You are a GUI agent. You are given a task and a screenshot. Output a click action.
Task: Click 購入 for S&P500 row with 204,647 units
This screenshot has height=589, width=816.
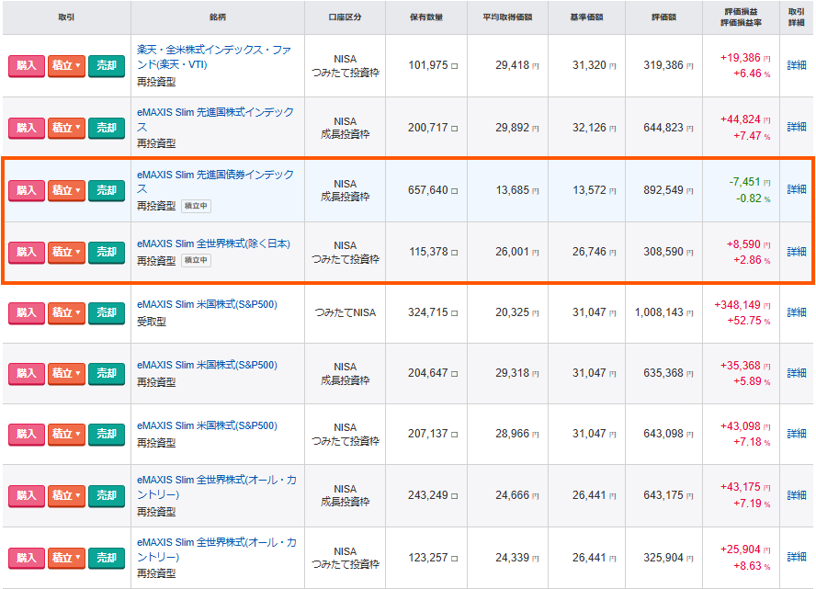(x=27, y=374)
